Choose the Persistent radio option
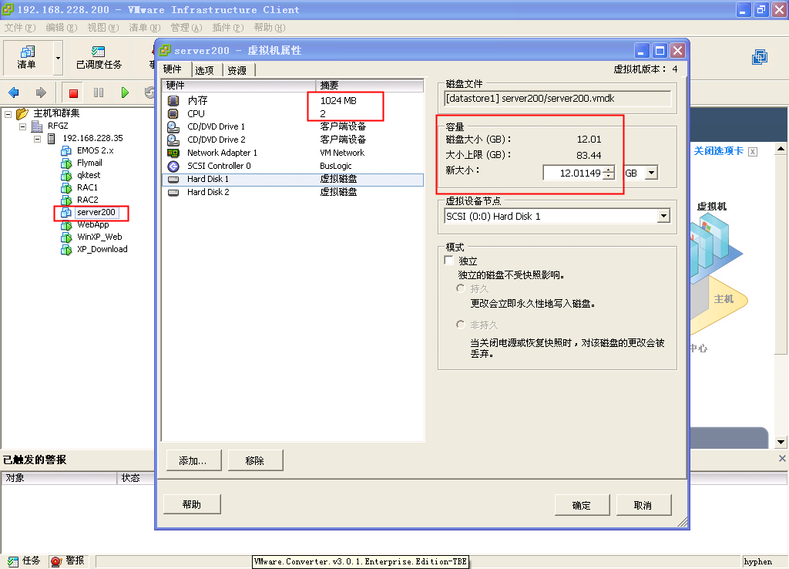This screenshot has width=789, height=569. 461,288
